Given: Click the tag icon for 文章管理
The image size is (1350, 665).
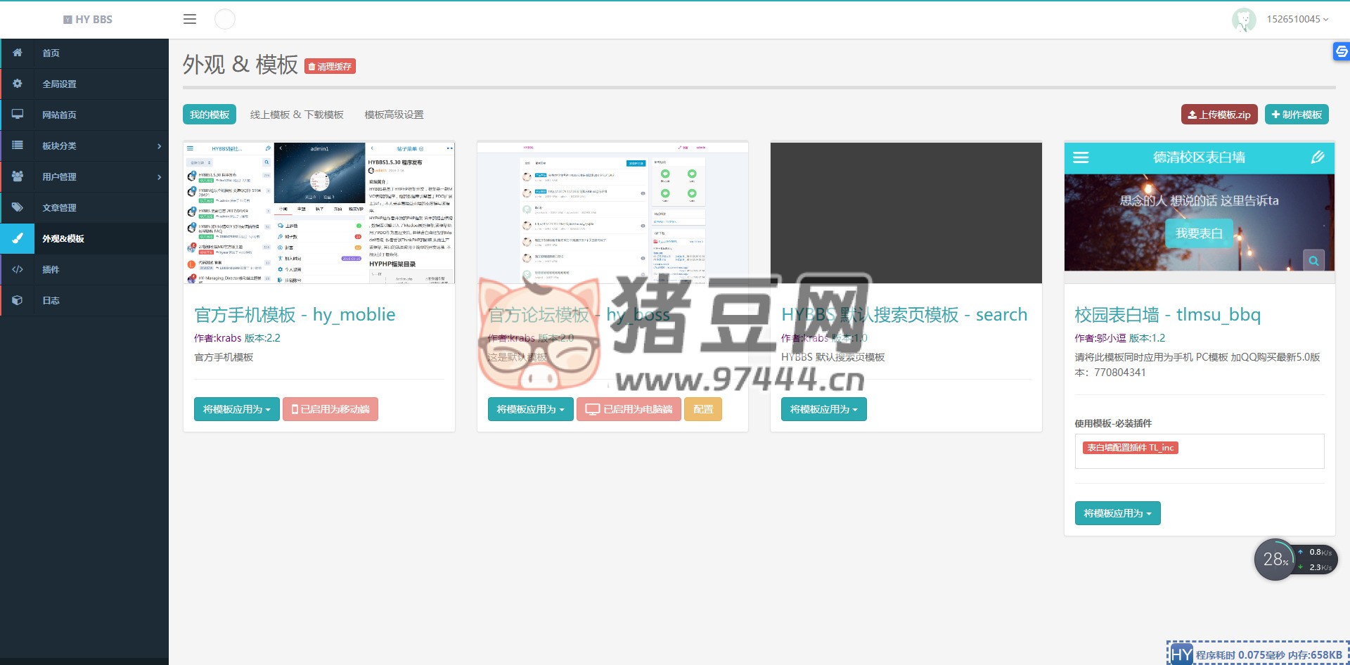Looking at the screenshot, I should (x=18, y=207).
